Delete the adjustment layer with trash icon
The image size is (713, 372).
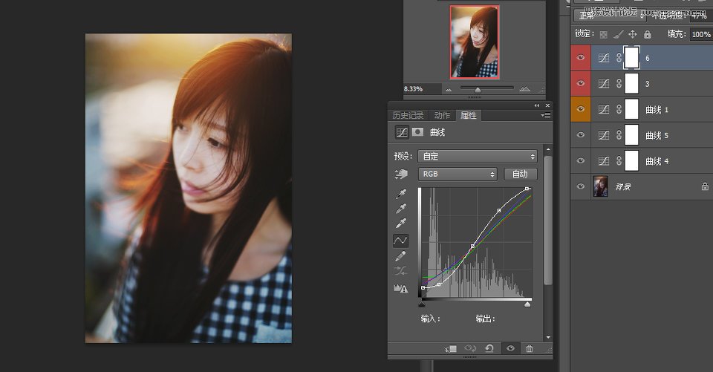point(530,349)
